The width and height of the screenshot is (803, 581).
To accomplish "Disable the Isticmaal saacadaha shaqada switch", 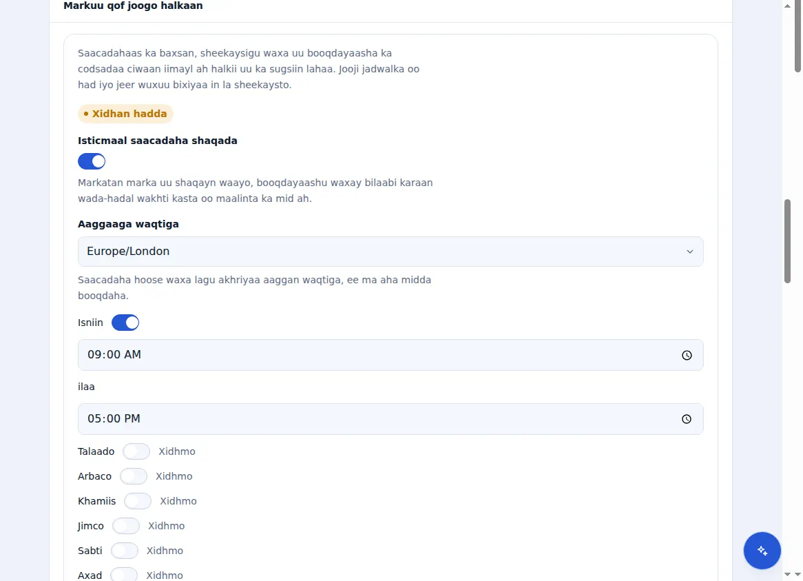I will point(92,161).
